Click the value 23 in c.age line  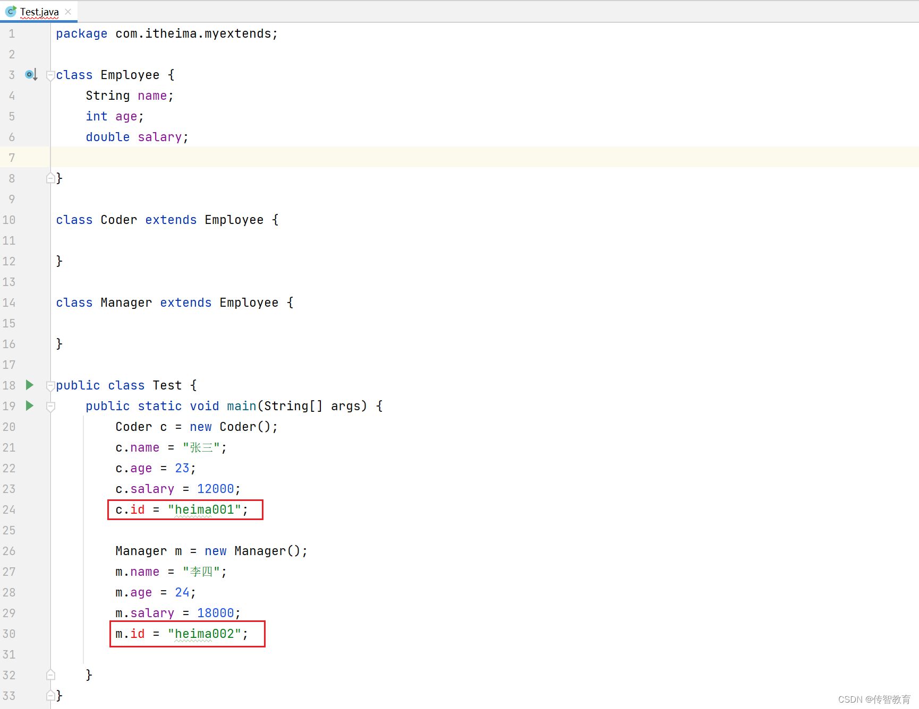(182, 468)
